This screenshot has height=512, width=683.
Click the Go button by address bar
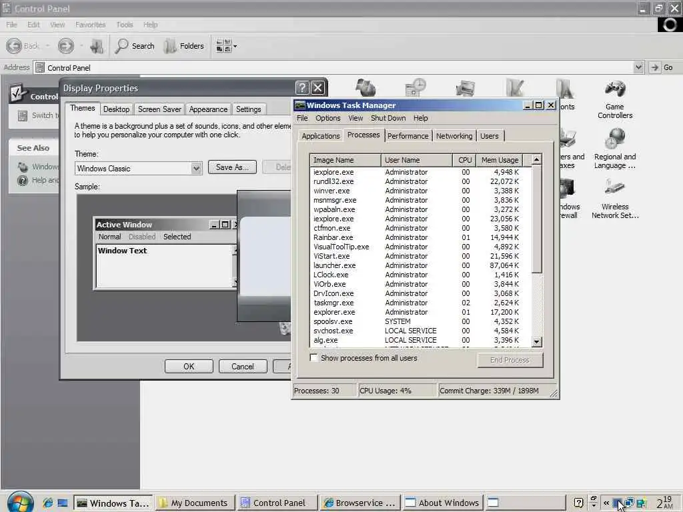pyautogui.click(x=661, y=67)
